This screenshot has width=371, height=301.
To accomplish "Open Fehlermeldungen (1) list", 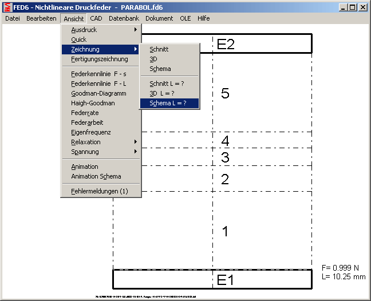I will (100, 191).
